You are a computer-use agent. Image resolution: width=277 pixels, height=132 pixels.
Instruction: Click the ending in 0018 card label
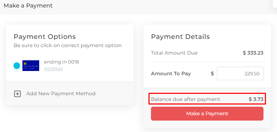point(62,62)
